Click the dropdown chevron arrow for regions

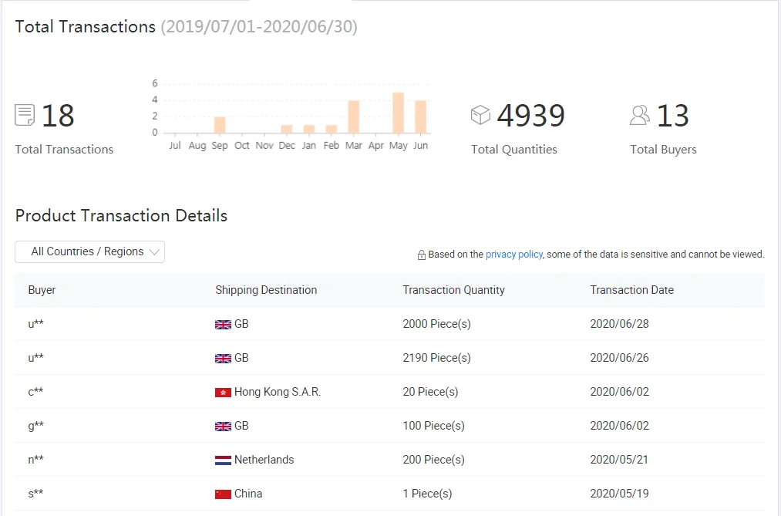154,252
